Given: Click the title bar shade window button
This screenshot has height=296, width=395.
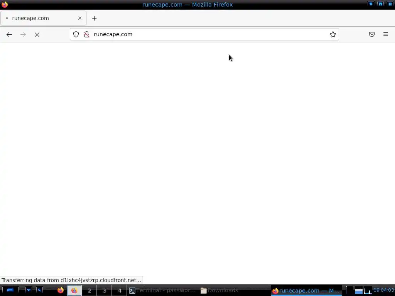Looking at the screenshot, I should tap(371, 4).
